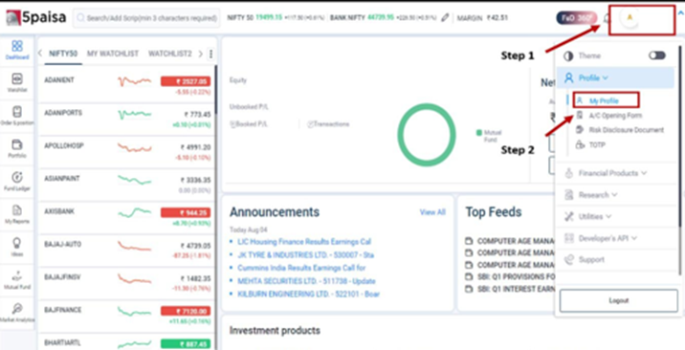
Task: Click the Logout button
Action: coord(618,300)
